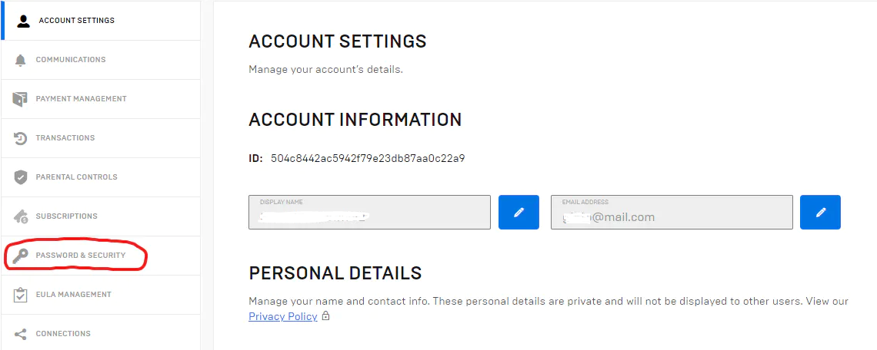
Task: Click the Subscriptions icon in sidebar
Action: tap(21, 216)
